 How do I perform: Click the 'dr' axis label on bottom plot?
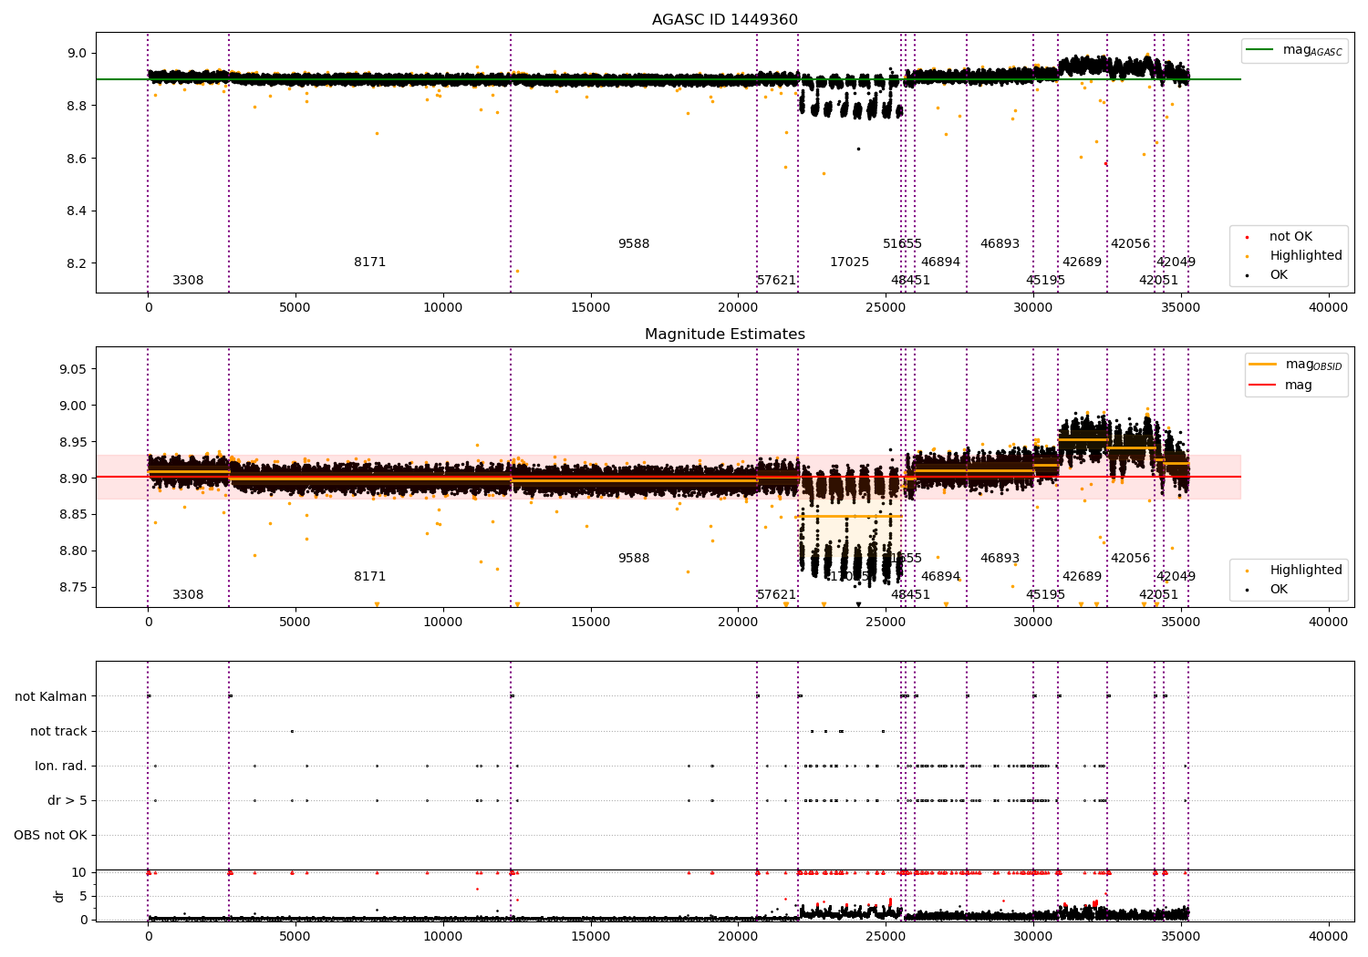click(59, 896)
